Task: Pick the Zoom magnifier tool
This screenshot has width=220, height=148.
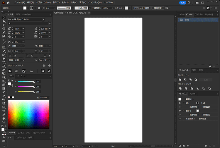Action: click(4, 122)
